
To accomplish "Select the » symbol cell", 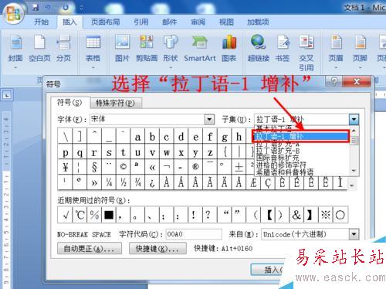I will [x=94, y=182].
